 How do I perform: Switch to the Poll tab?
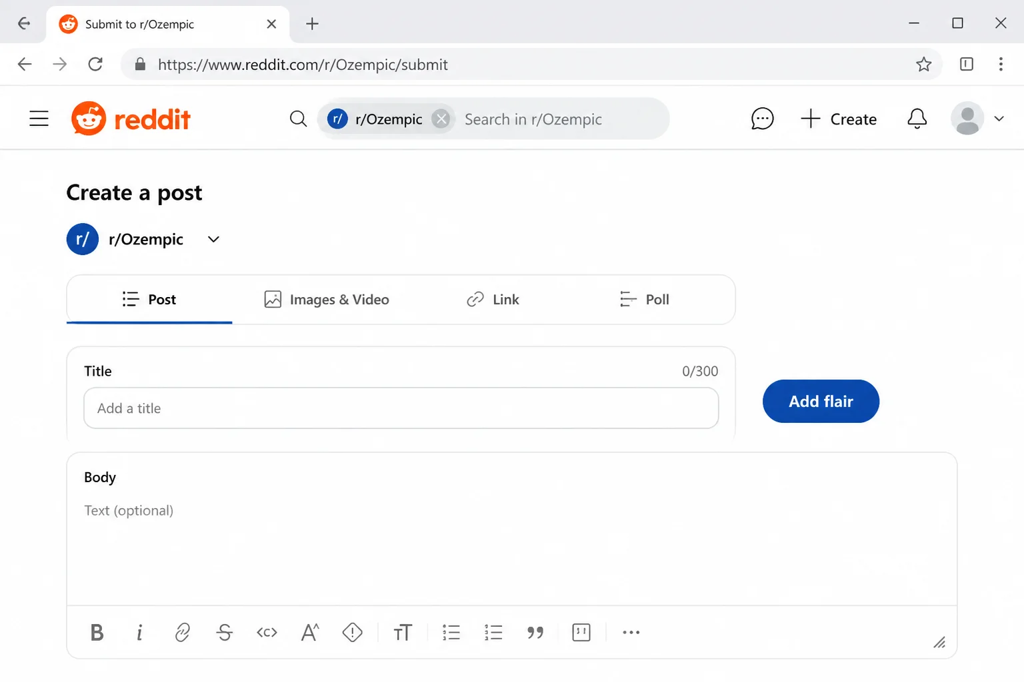[644, 299]
